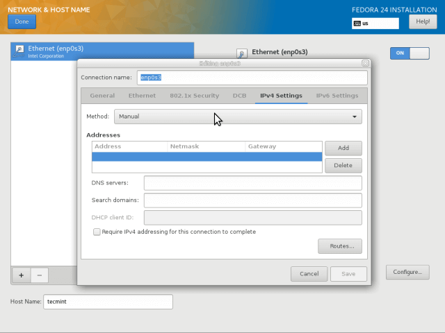445x333 pixels.
Task: Click the DHCP client ID field
Action: click(x=253, y=217)
